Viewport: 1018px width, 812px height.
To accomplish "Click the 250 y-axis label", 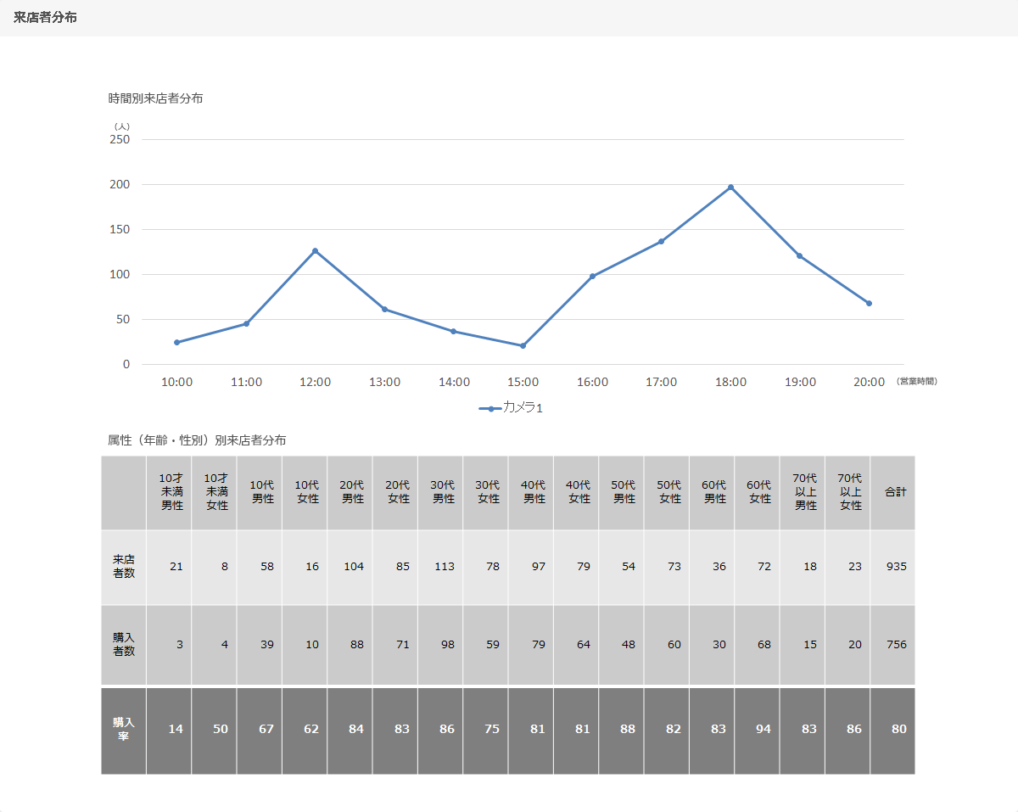I will pos(120,140).
